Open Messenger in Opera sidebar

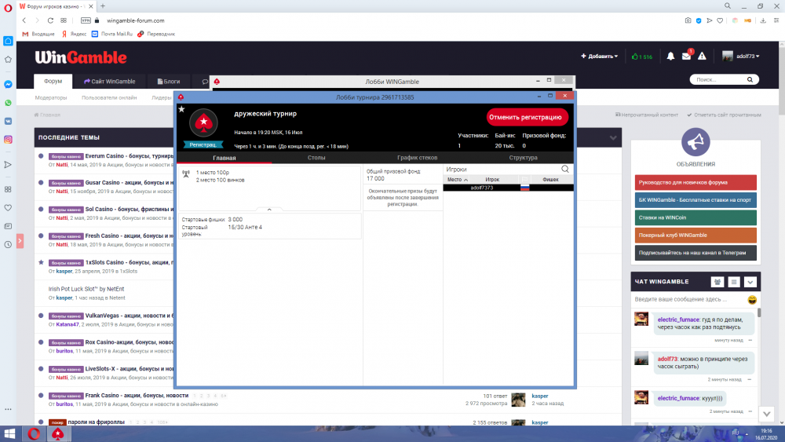[8, 84]
